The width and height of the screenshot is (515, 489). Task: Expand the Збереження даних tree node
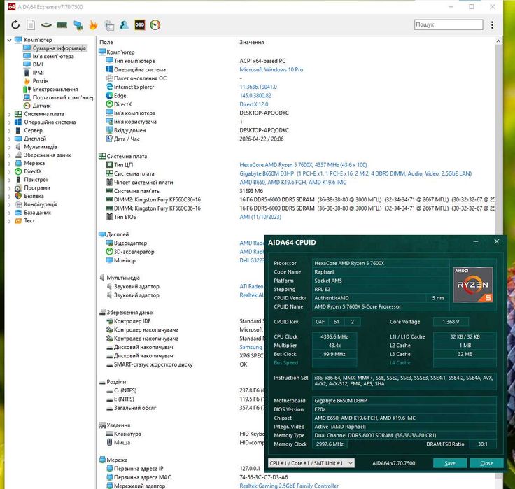click(9, 155)
